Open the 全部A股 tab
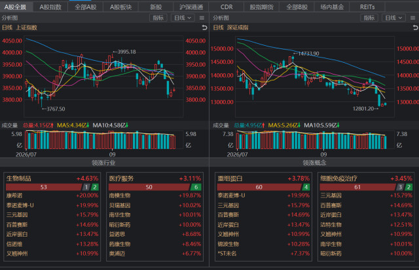The height and width of the screenshot is (270, 419). click(86, 7)
